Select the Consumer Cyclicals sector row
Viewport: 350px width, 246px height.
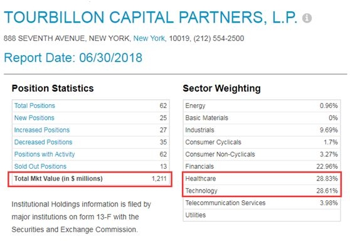tap(262, 142)
